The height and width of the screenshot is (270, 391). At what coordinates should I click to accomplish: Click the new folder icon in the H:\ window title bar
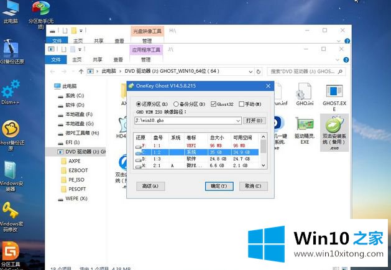pyautogui.click(x=74, y=30)
